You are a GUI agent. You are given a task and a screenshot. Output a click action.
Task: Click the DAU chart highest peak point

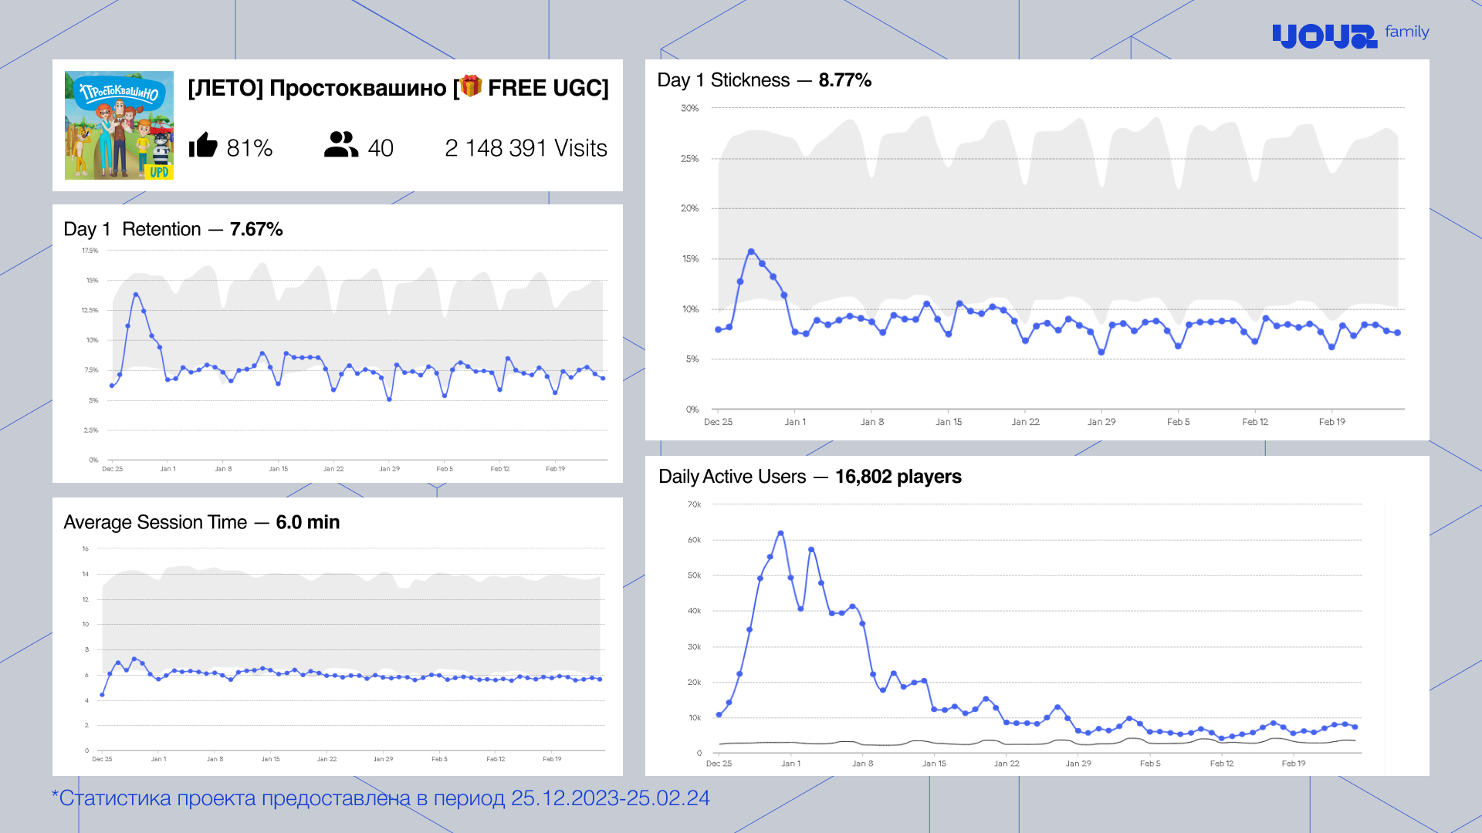[780, 533]
